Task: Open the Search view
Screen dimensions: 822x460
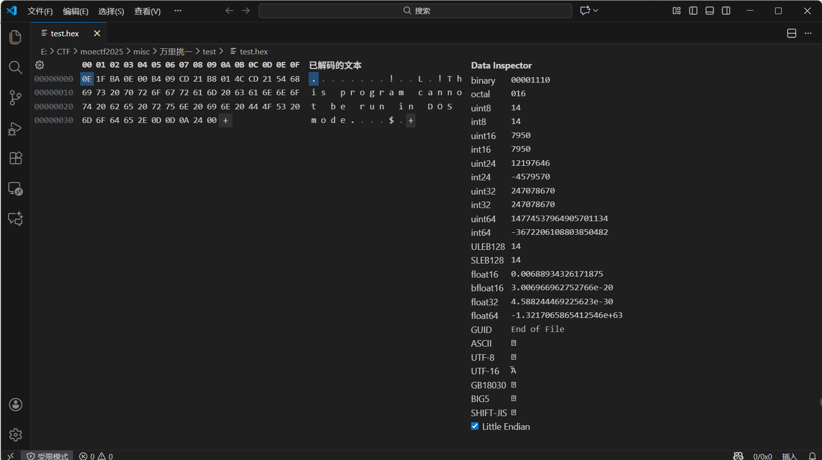Action: point(15,67)
